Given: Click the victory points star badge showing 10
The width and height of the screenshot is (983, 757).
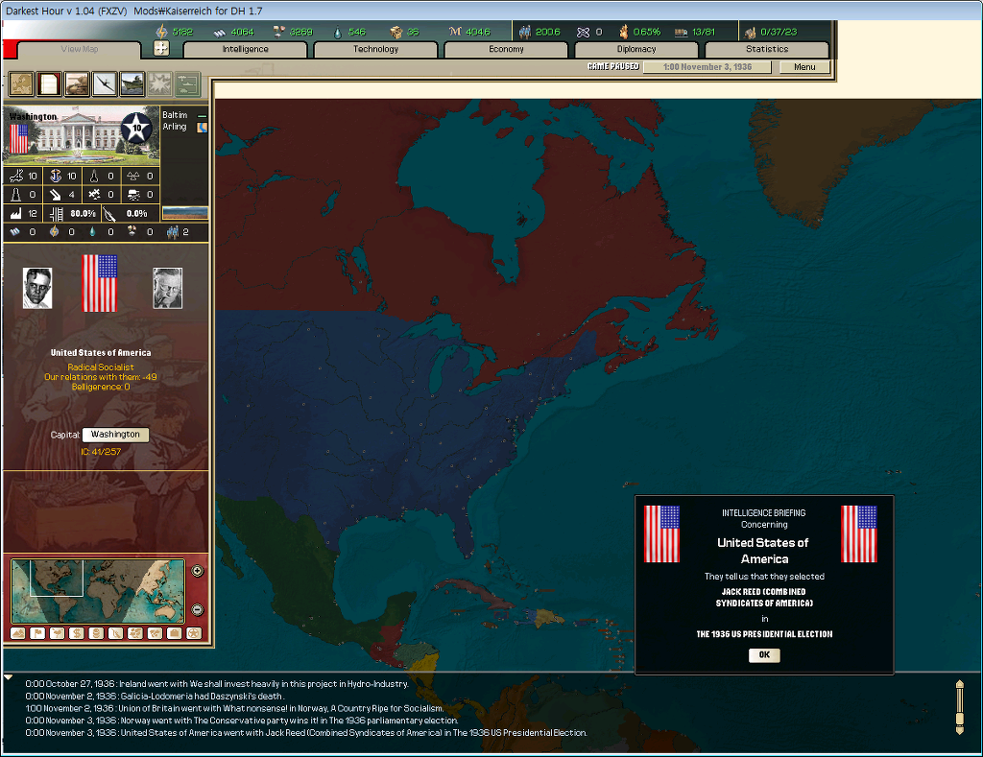Looking at the screenshot, I should click(136, 128).
